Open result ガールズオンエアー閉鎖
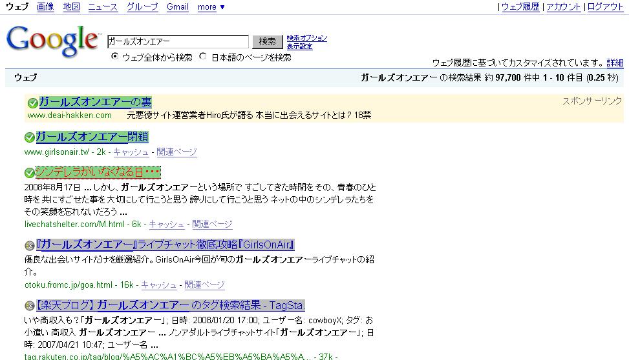 [92, 137]
